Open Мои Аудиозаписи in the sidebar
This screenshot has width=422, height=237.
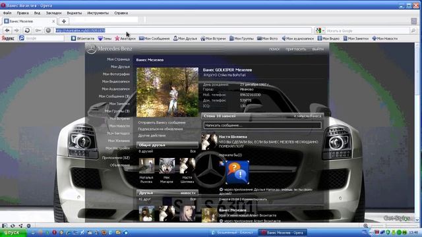[x=116, y=89]
